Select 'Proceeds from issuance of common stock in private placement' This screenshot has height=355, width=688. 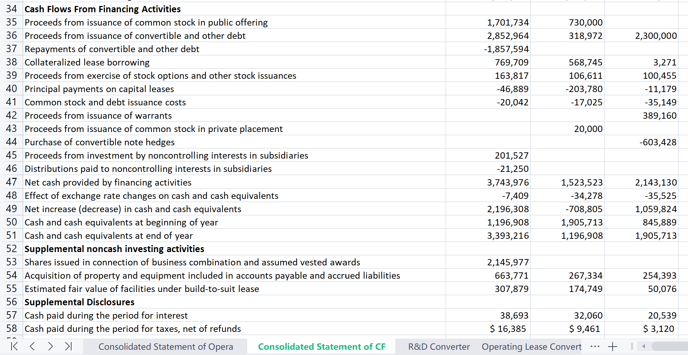tap(234, 128)
